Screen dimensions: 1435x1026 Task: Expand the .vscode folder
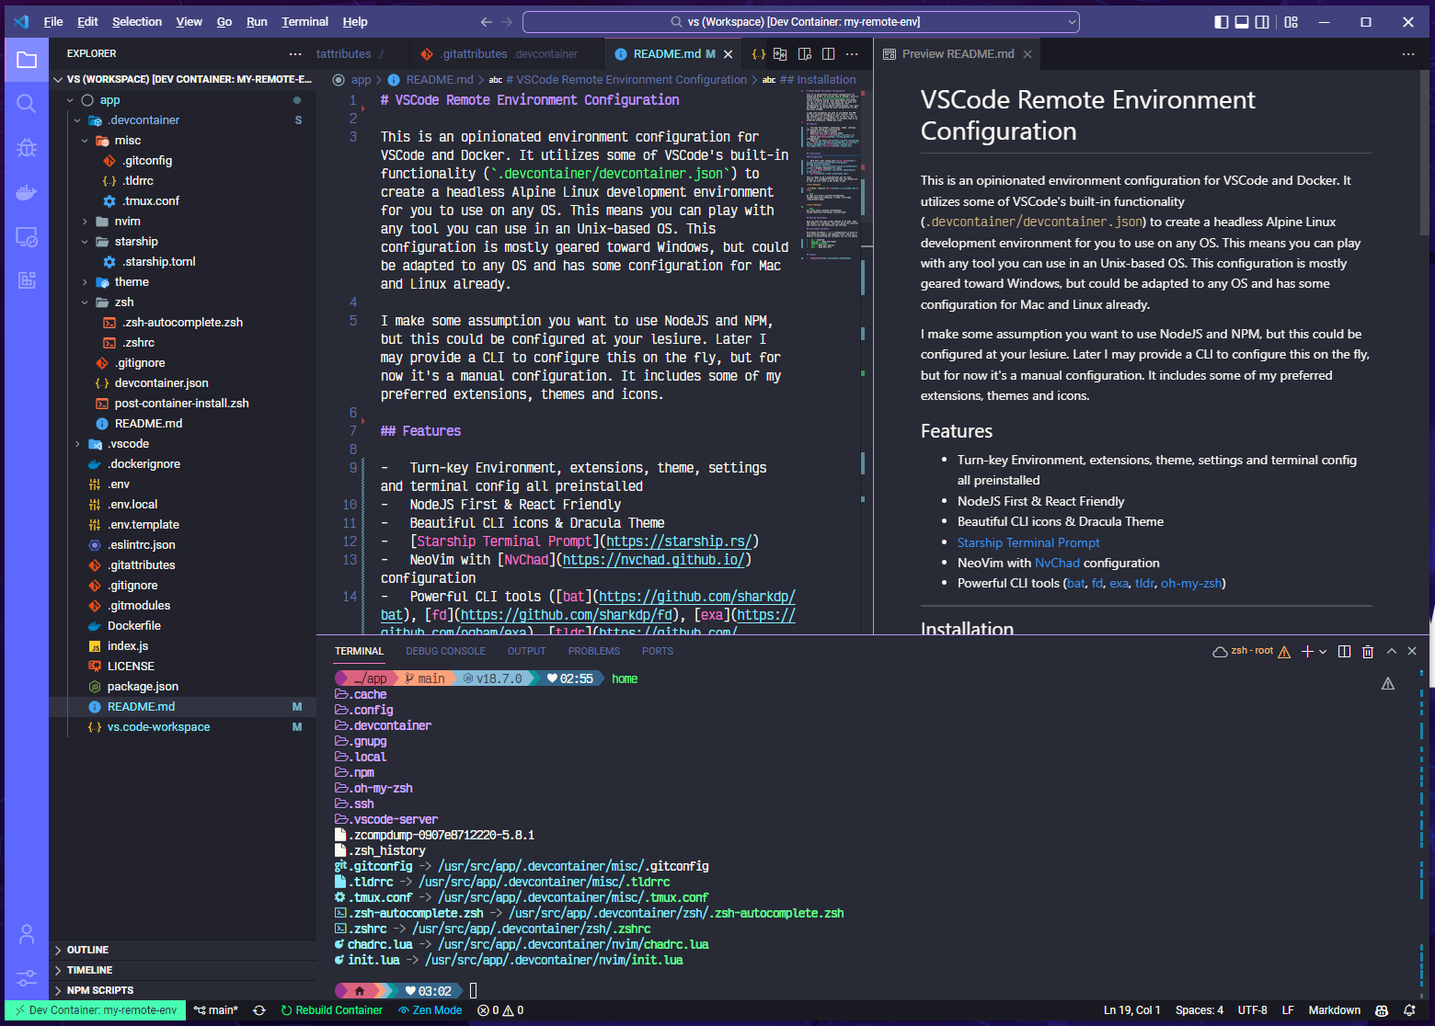pos(77,444)
